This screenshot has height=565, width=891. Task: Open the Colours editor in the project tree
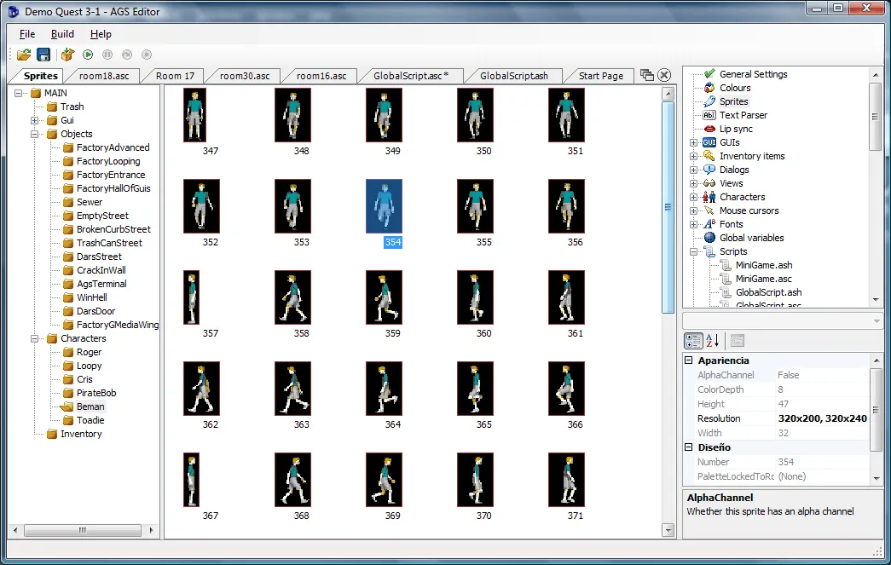(735, 88)
